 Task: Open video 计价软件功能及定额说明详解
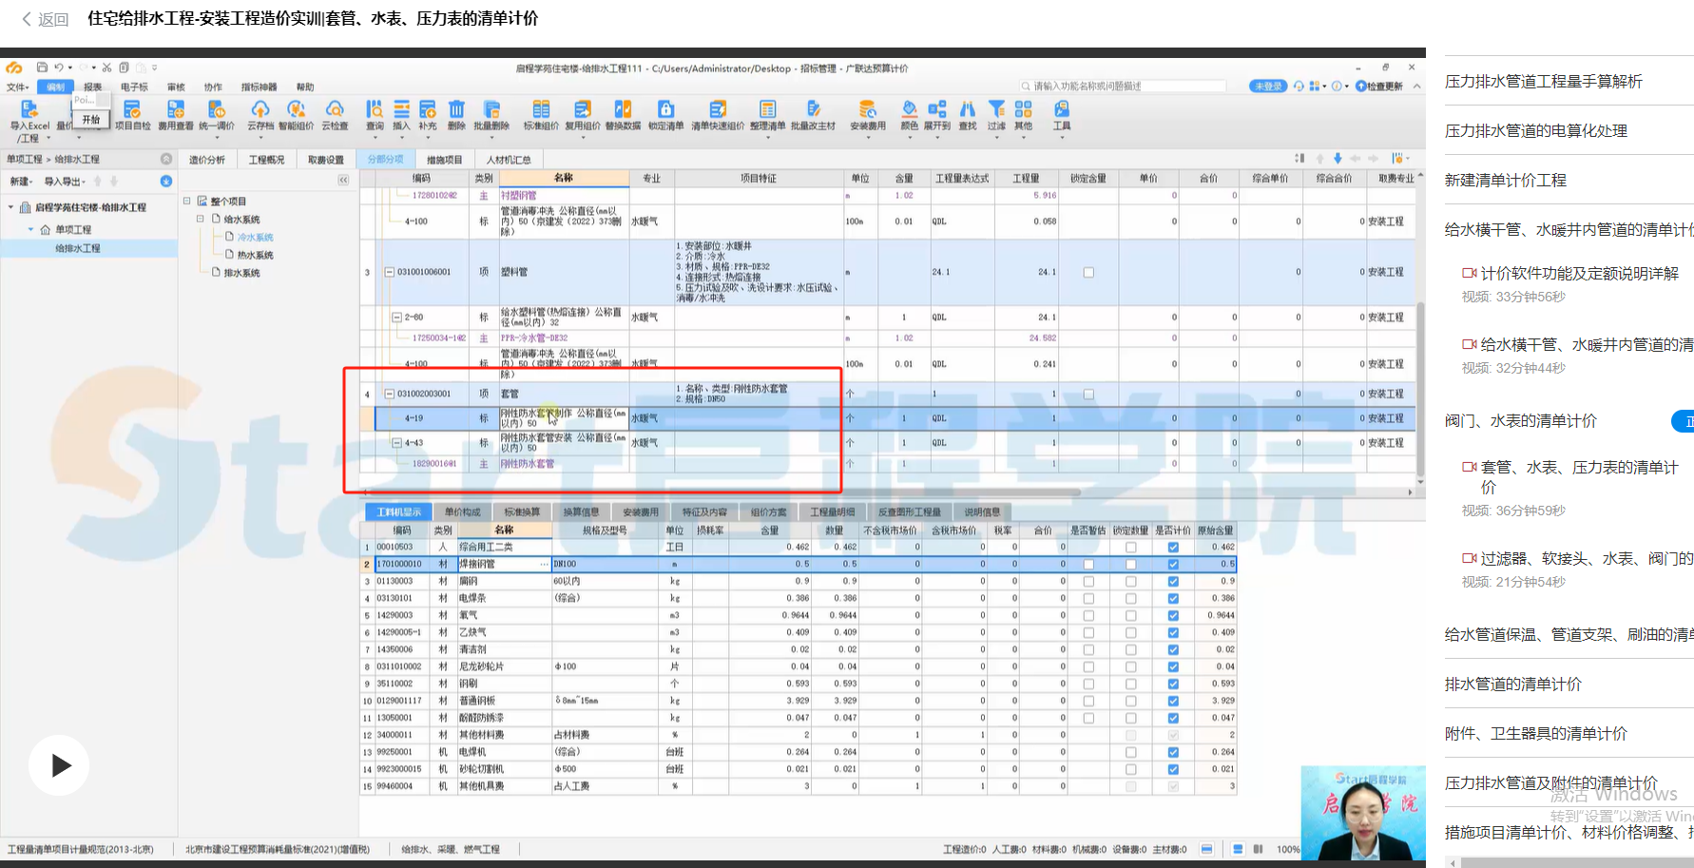[x=1579, y=273]
